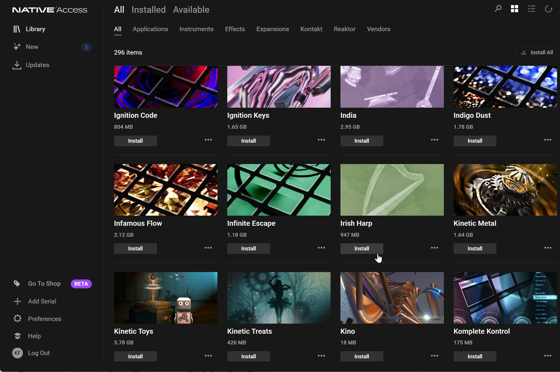Screen dimensions: 560x372
Task: Select the Available filter
Action: (x=191, y=10)
